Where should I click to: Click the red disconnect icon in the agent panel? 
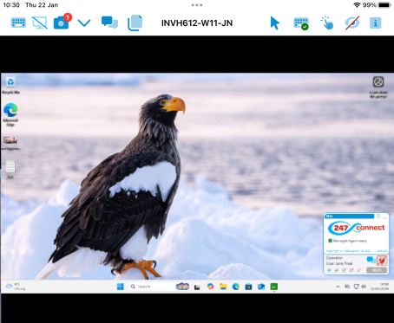coord(382,261)
